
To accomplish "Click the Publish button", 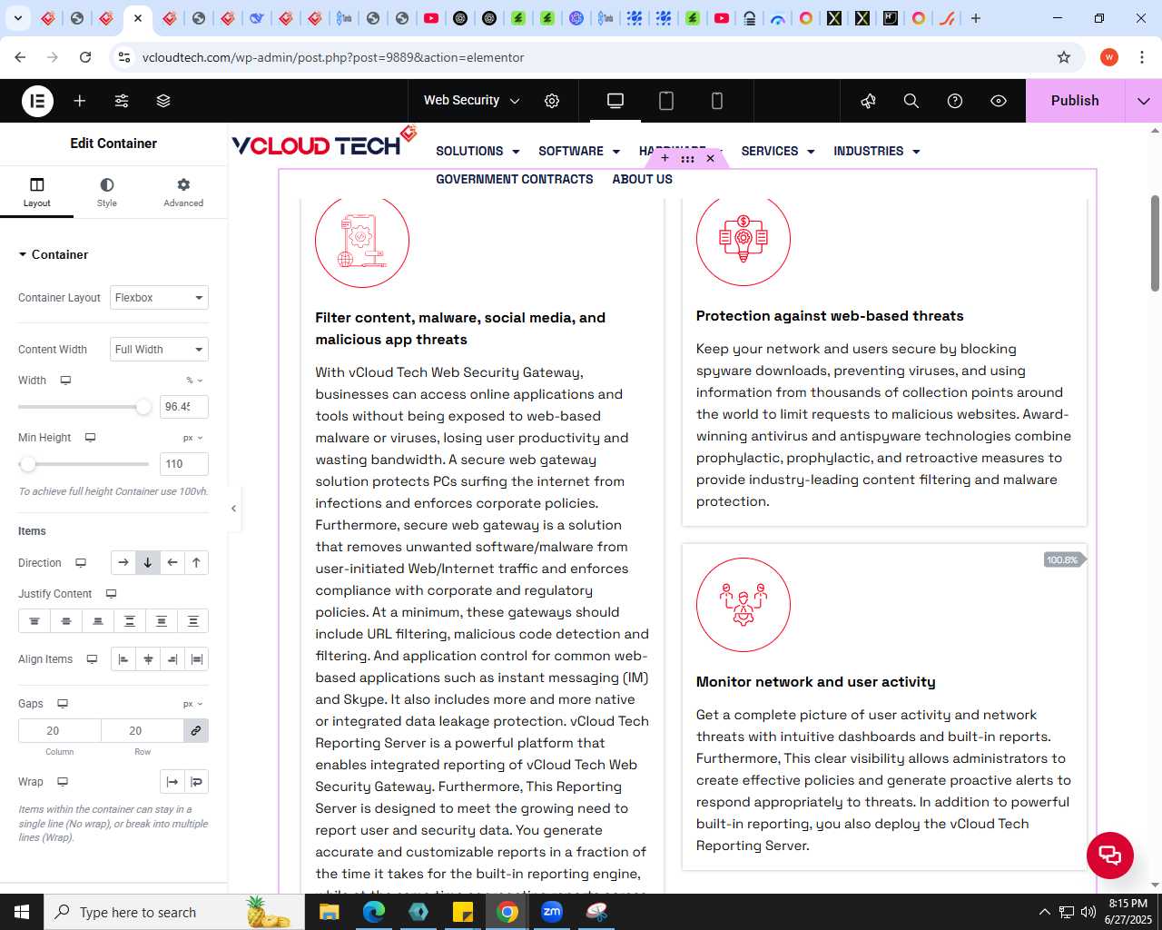I will point(1075,101).
